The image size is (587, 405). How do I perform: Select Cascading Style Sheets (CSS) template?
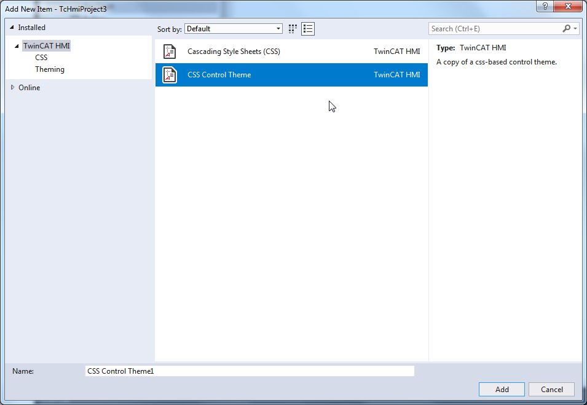pos(291,52)
